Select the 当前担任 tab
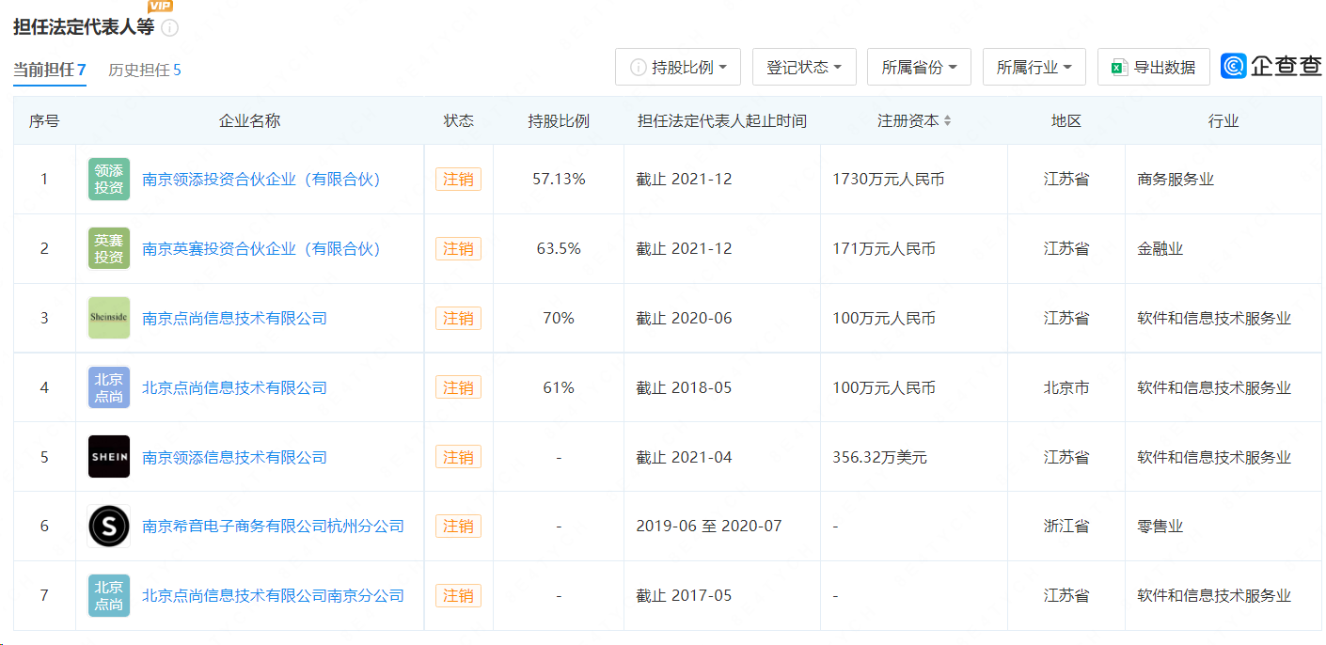1326x645 pixels. [x=49, y=71]
